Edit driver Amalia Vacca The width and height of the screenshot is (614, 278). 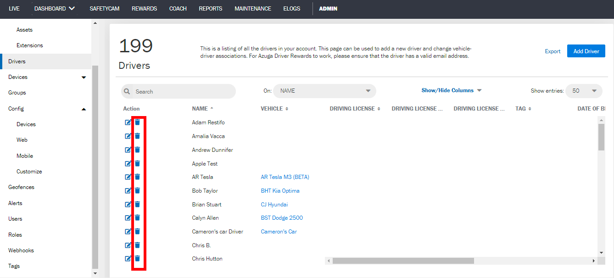coord(128,136)
